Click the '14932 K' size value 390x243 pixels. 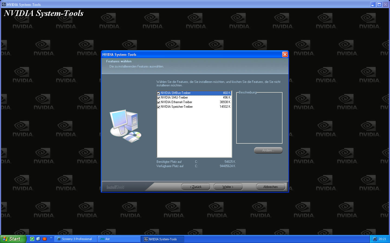[225, 107]
